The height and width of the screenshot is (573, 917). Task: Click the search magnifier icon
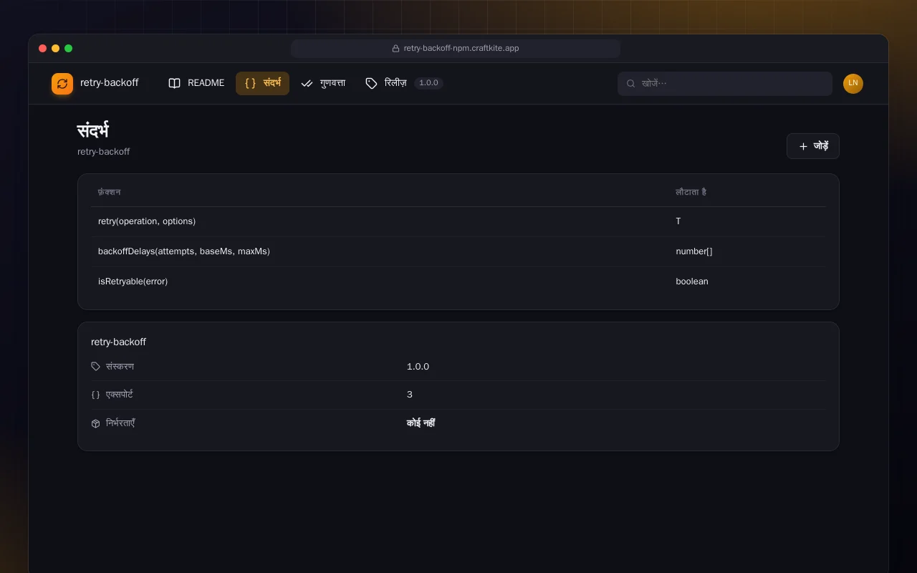tap(631, 83)
